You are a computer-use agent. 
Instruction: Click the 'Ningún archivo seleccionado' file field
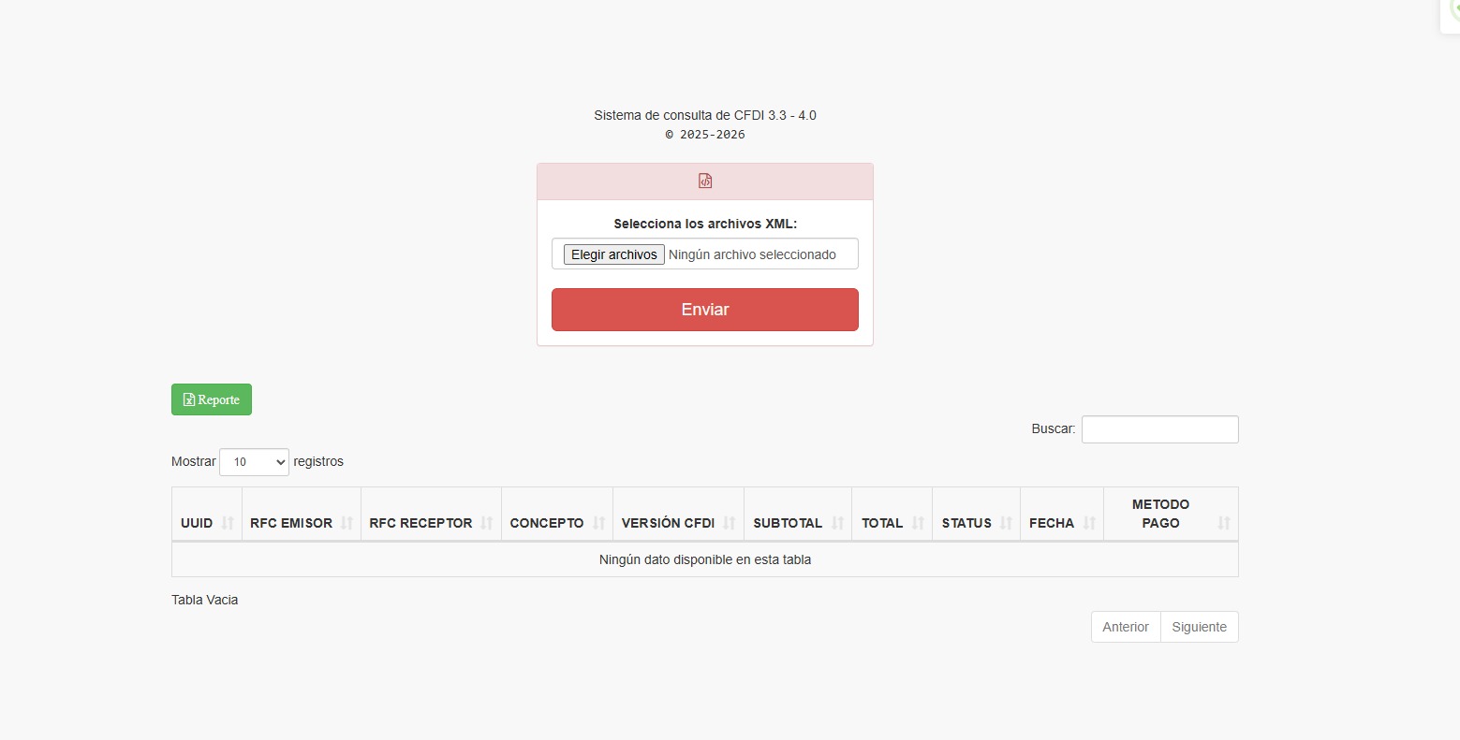pos(752,254)
